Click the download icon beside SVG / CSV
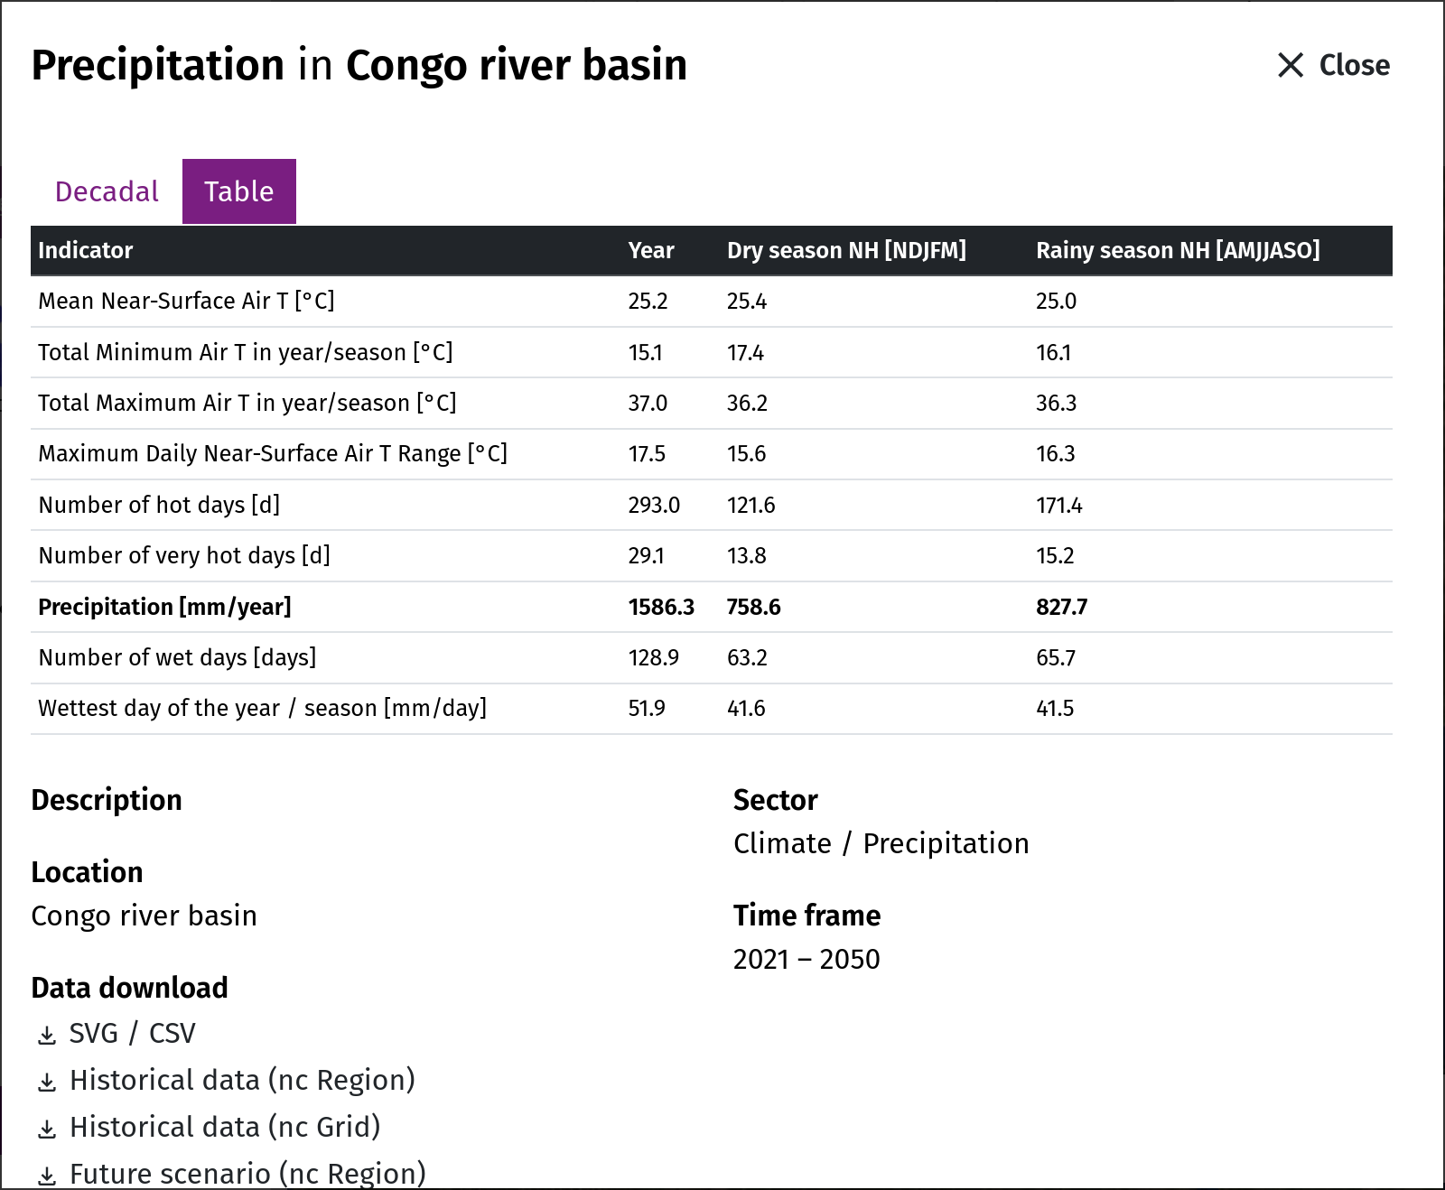 click(47, 1036)
